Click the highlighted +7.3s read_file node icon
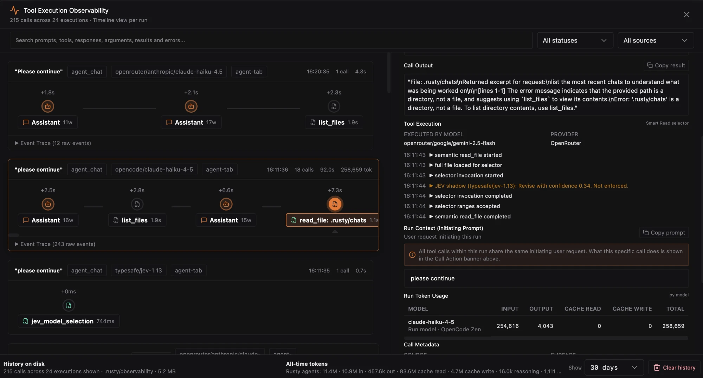The height and width of the screenshot is (378, 703). [x=335, y=204]
